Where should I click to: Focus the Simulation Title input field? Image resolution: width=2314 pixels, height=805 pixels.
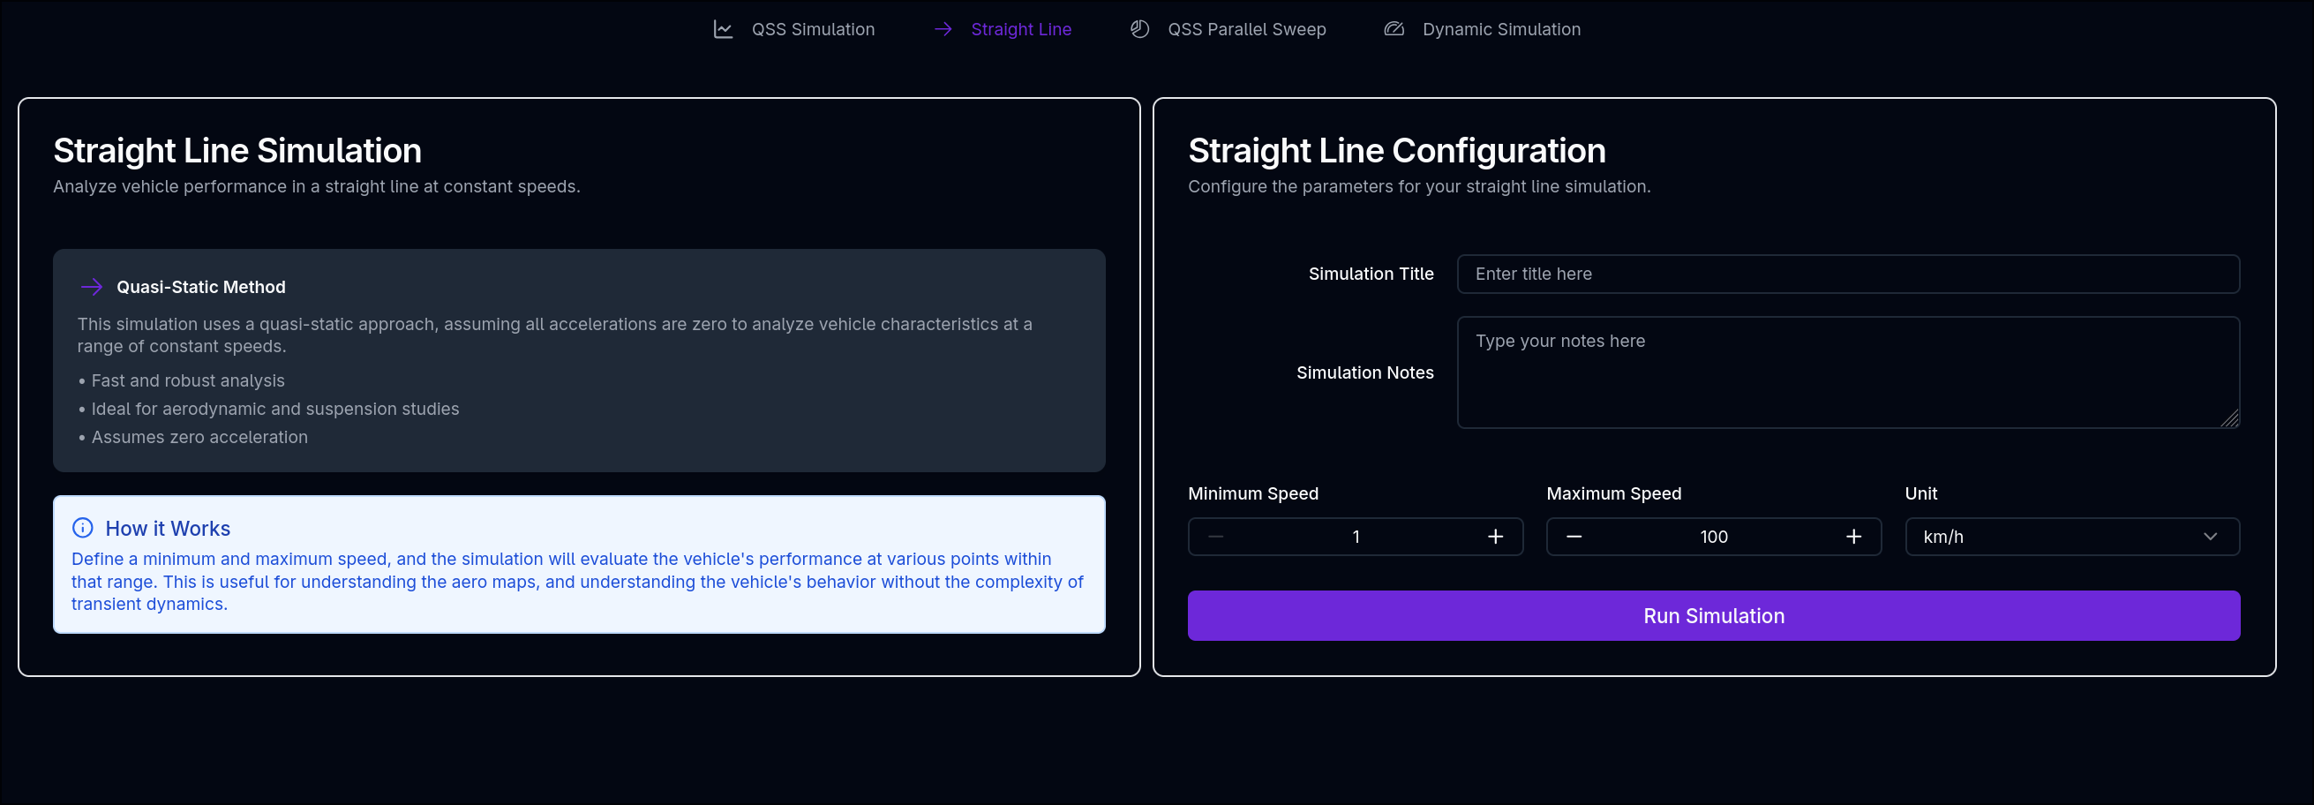click(1848, 274)
